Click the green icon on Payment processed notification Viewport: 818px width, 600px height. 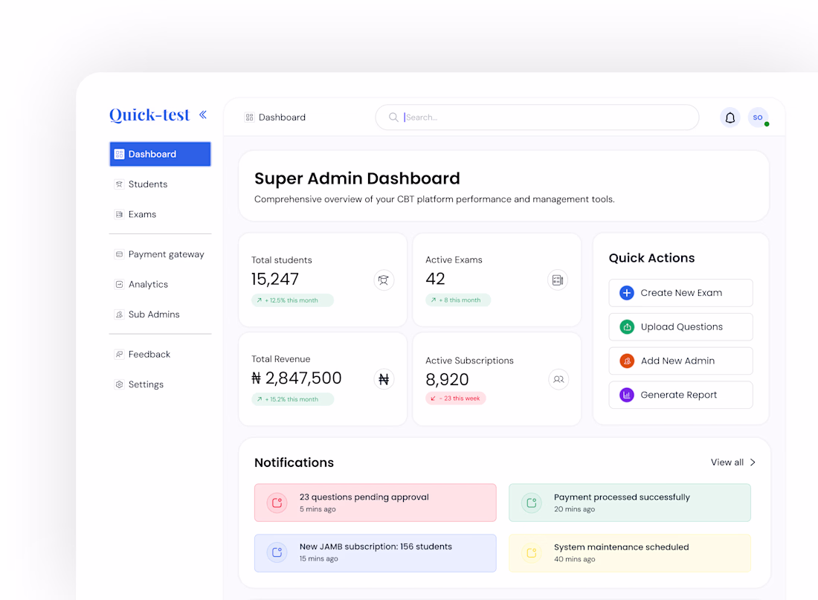click(532, 503)
